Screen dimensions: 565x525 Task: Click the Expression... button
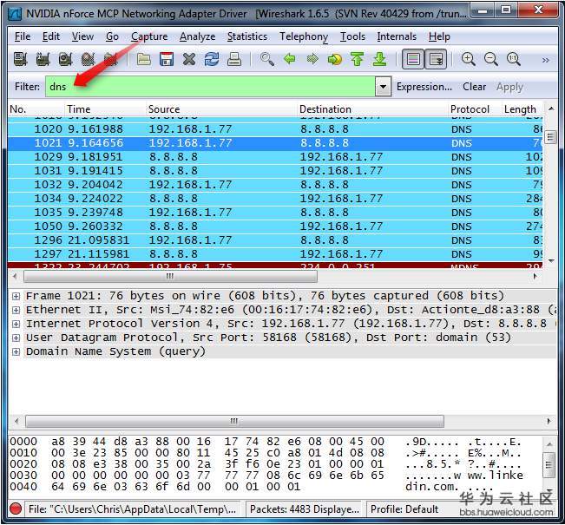424,87
